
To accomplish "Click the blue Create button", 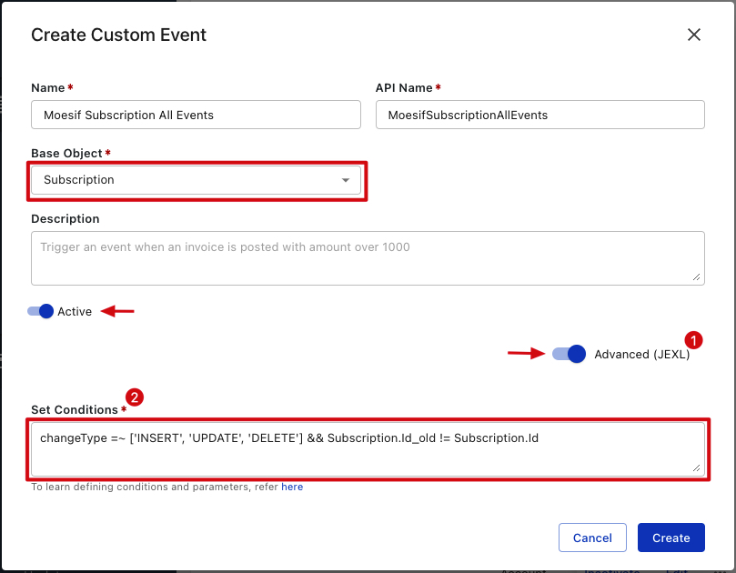I will [670, 538].
